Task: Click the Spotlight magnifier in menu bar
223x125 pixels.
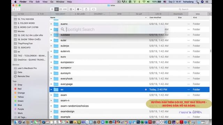Action: coord(197,2)
